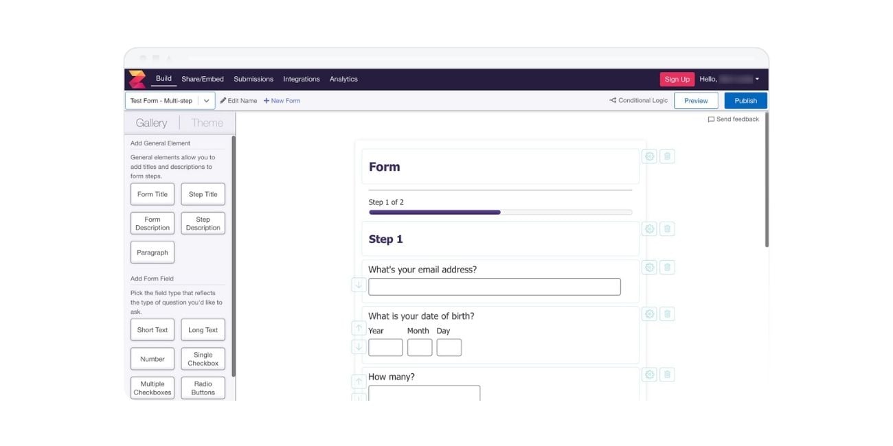Add a Form Description element
The height and width of the screenshot is (446, 893).
tap(152, 224)
